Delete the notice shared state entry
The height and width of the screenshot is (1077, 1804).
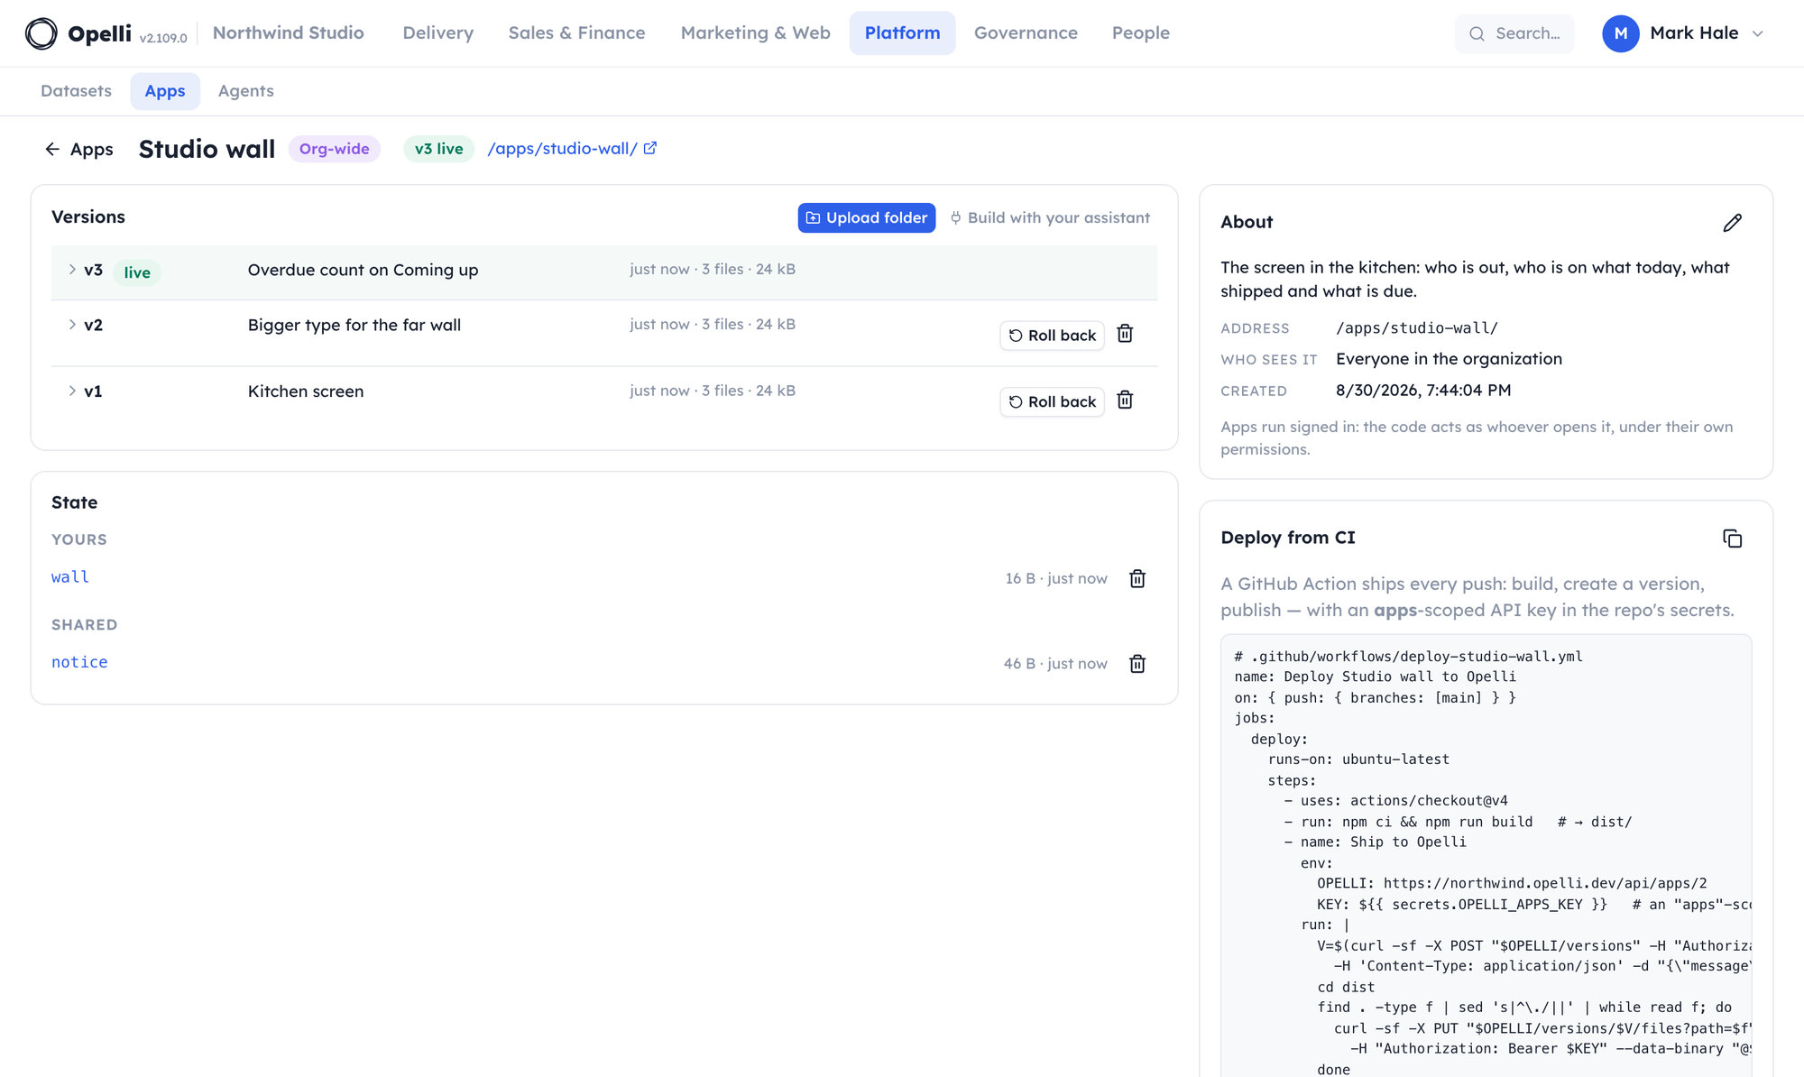pos(1137,663)
